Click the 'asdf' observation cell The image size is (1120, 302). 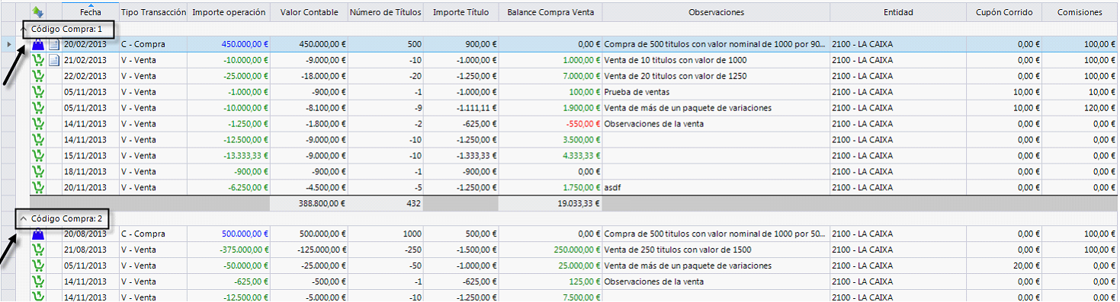[x=716, y=188]
